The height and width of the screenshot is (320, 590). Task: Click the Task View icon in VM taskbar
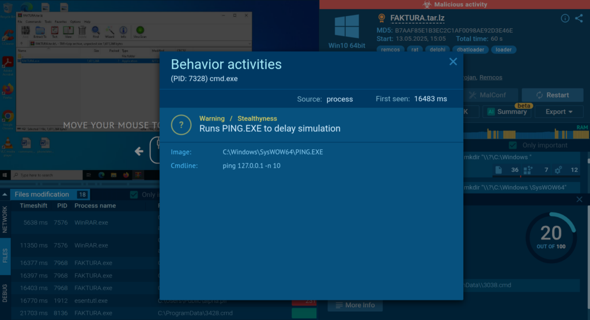[89, 175]
